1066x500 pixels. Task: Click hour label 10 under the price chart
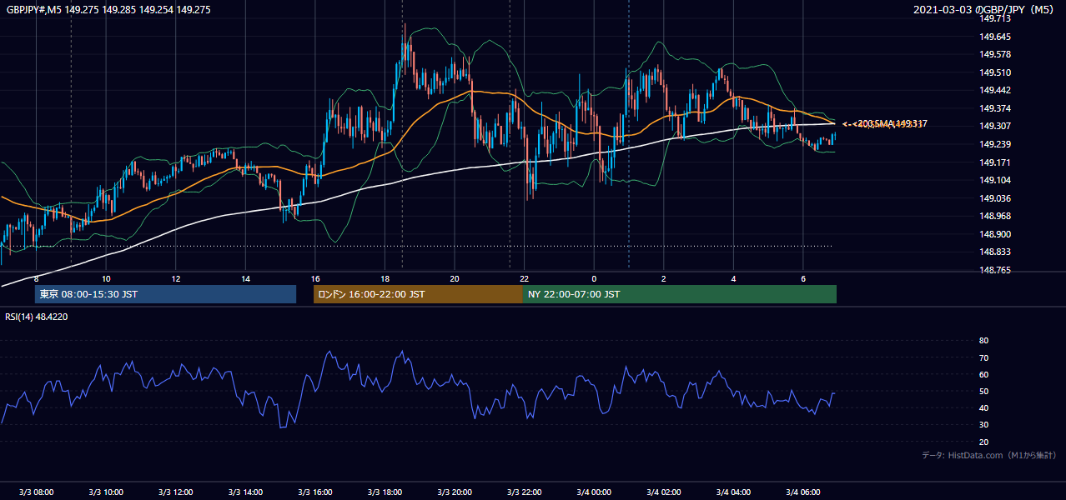coord(106,278)
